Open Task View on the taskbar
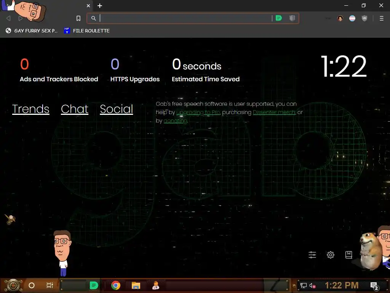 [50, 285]
